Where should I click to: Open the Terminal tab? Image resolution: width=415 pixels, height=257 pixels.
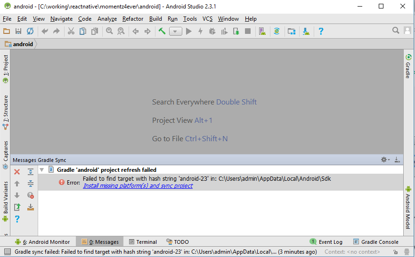pos(143,241)
